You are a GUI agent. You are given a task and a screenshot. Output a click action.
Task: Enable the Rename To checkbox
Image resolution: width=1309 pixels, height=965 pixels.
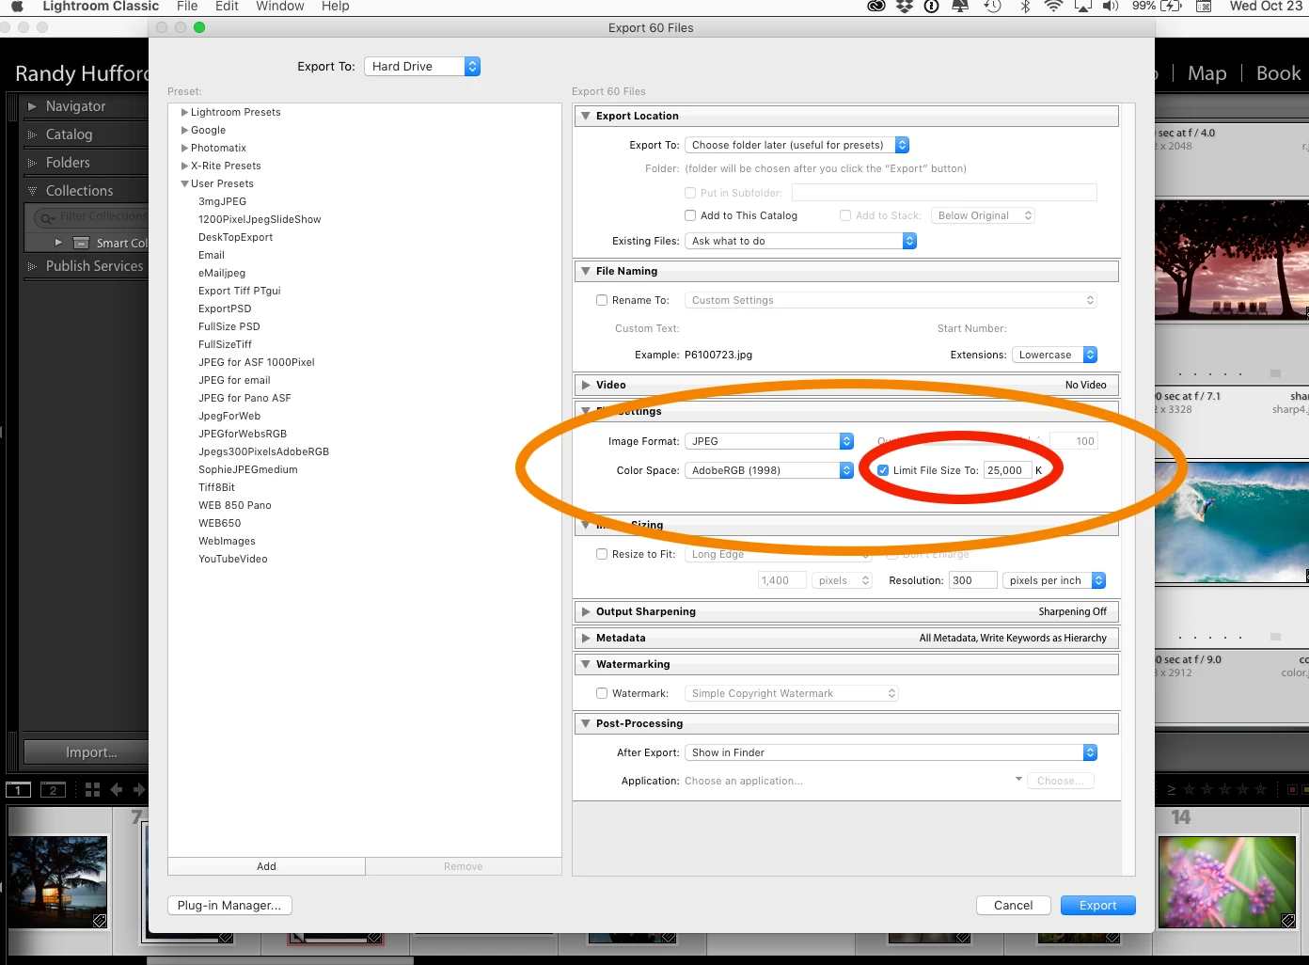pyautogui.click(x=602, y=300)
